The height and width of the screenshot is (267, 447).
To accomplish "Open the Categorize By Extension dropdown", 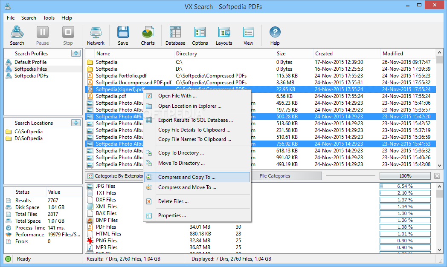I will tap(115, 176).
